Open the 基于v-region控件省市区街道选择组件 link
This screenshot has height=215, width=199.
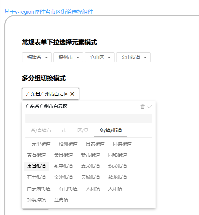pyautogui.click(x=49, y=12)
